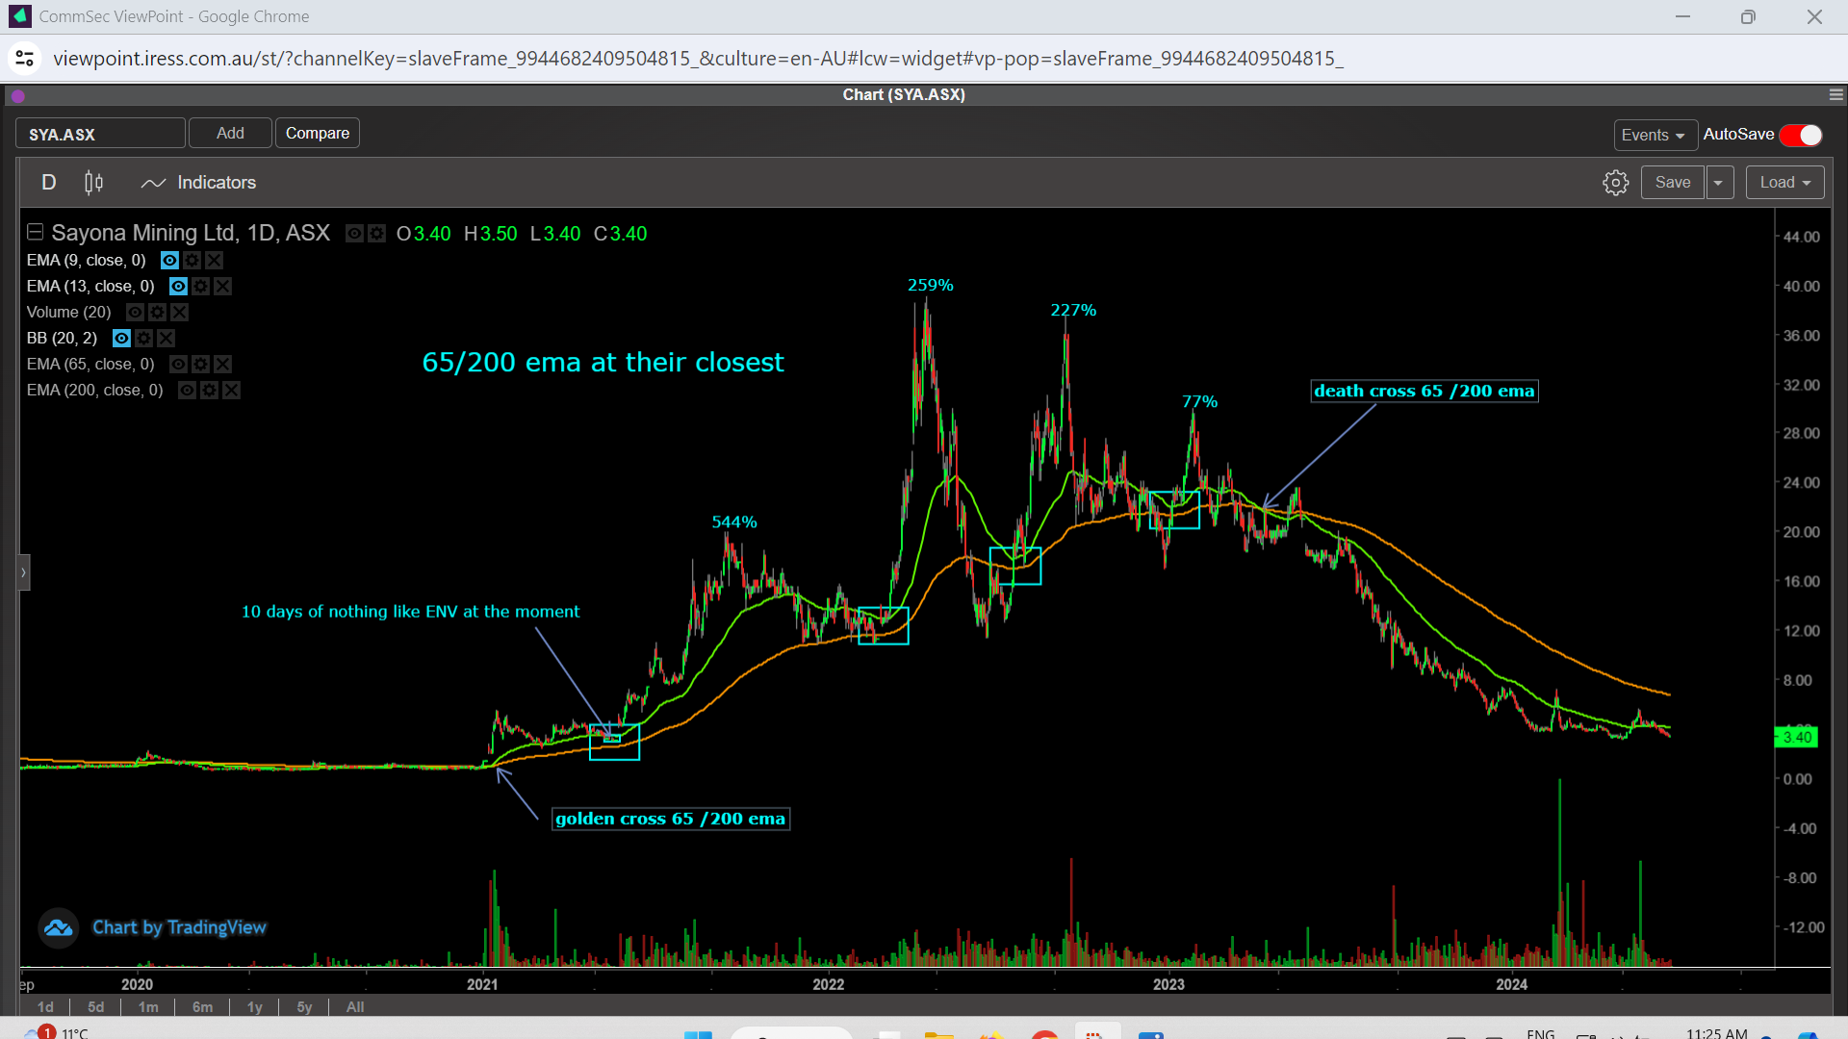Open settings for EMA (65, close, 0)
This screenshot has height=1039, width=1848.
(200, 365)
